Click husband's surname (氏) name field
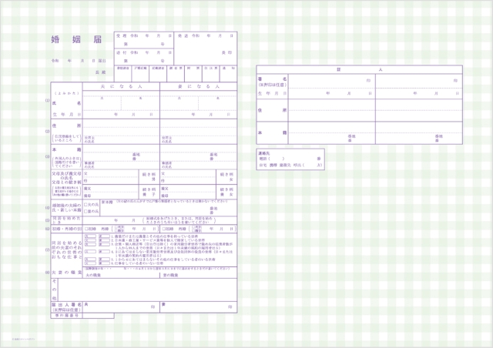 click(102, 103)
